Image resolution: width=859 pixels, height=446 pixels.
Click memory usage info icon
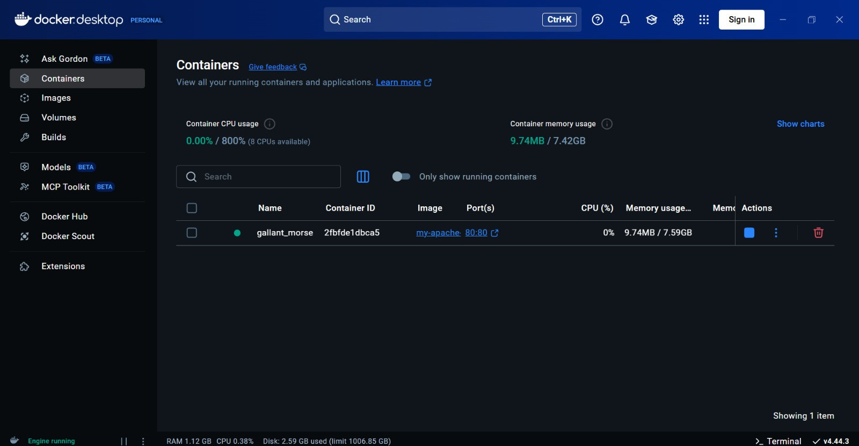click(607, 124)
